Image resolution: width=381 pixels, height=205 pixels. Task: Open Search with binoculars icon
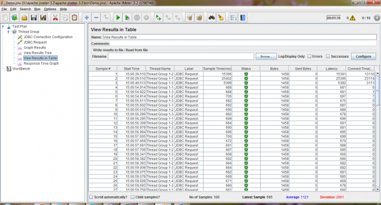(211, 18)
